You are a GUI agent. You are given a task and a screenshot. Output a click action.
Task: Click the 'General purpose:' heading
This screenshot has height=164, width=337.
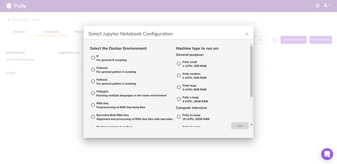point(190,55)
